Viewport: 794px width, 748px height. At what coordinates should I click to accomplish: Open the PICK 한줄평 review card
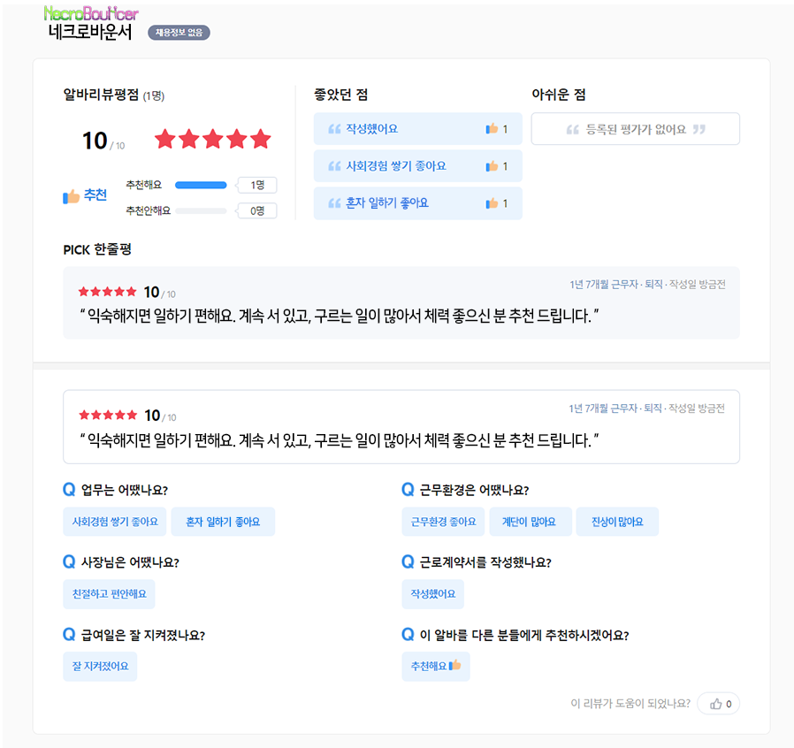point(401,303)
